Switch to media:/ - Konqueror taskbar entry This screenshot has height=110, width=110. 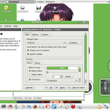(48, 2)
